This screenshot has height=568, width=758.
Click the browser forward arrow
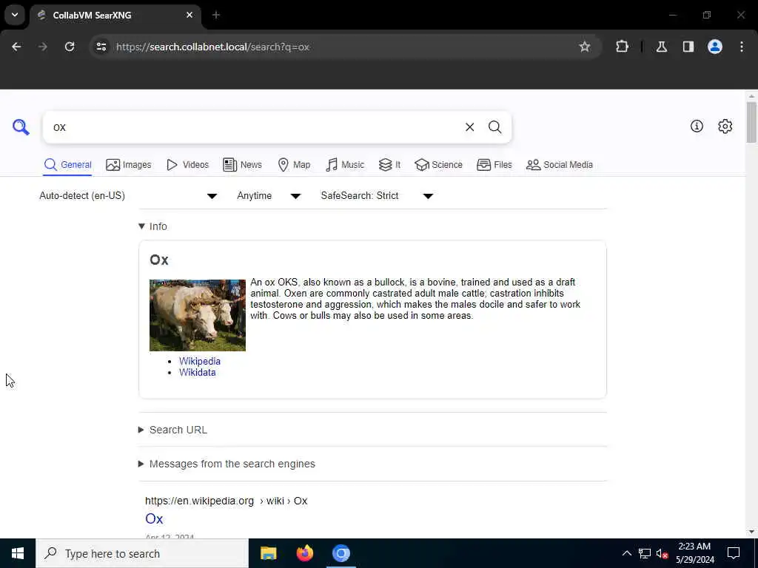[x=43, y=47]
